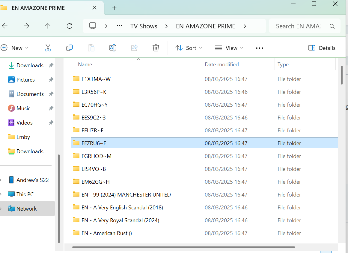Click the Paste toolbar icon
Image resolution: width=348 pixels, height=253 pixels.
(x=91, y=48)
